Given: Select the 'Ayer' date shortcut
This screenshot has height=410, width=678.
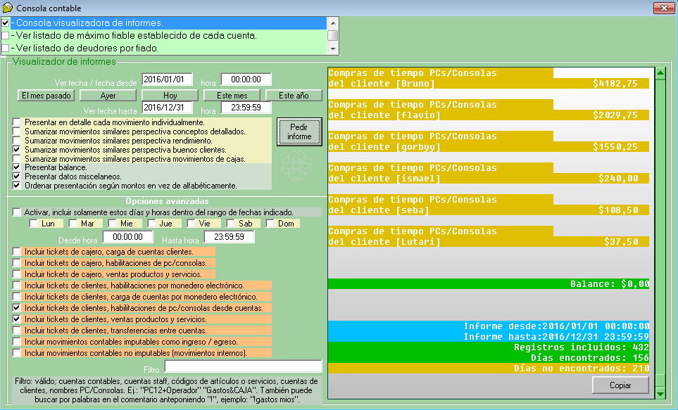Looking at the screenshot, I should click(x=108, y=96).
